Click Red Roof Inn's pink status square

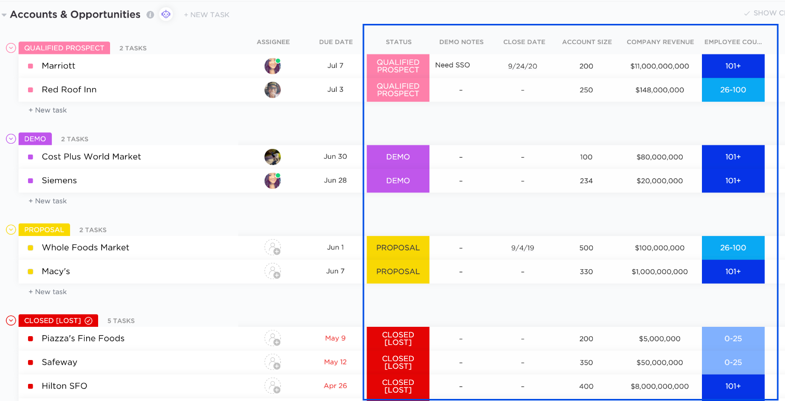(30, 90)
